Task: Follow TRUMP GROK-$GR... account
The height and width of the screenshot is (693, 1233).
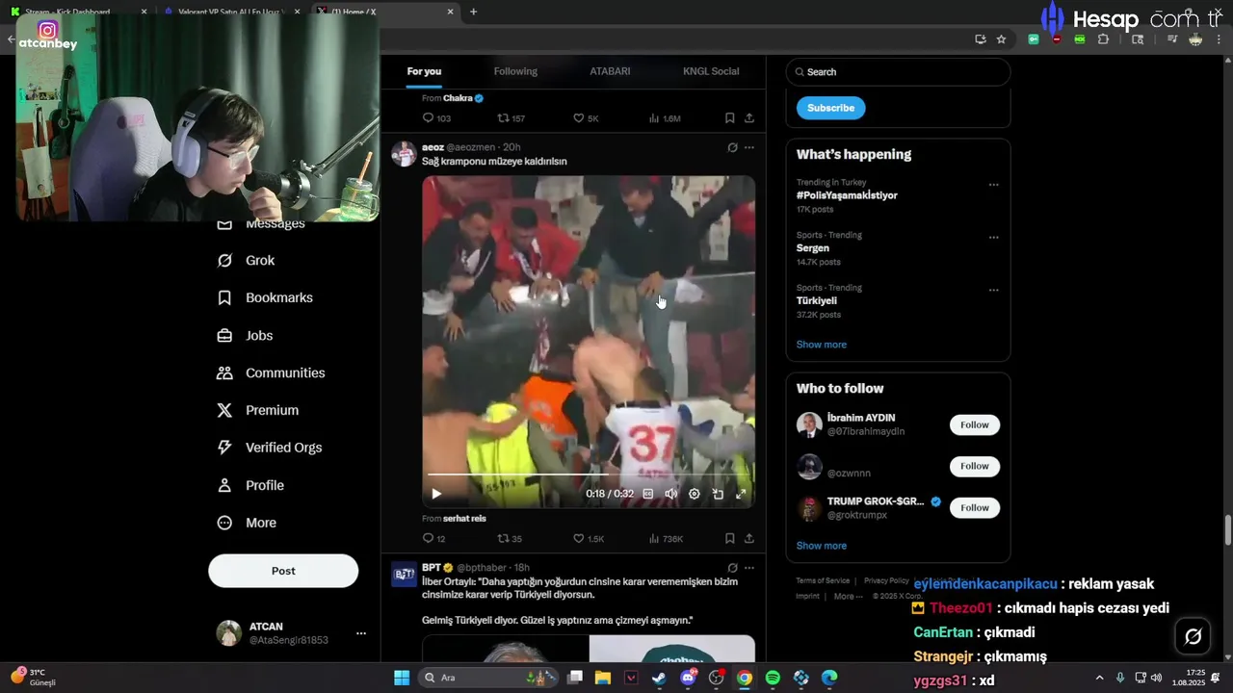Action: click(974, 507)
